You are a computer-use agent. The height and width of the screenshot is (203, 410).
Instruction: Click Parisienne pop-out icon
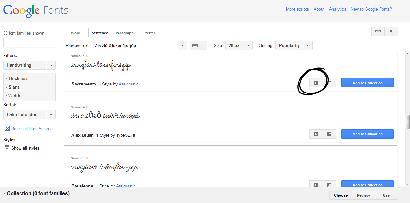click(x=329, y=184)
